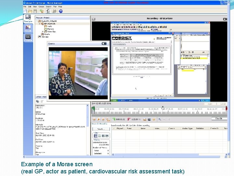Image resolution: width=234 pixels, height=176 pixels.
Task: Open the Edit menu
Action: click(x=30, y=7)
